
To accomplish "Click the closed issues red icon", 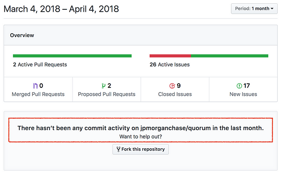I will coord(172,86).
